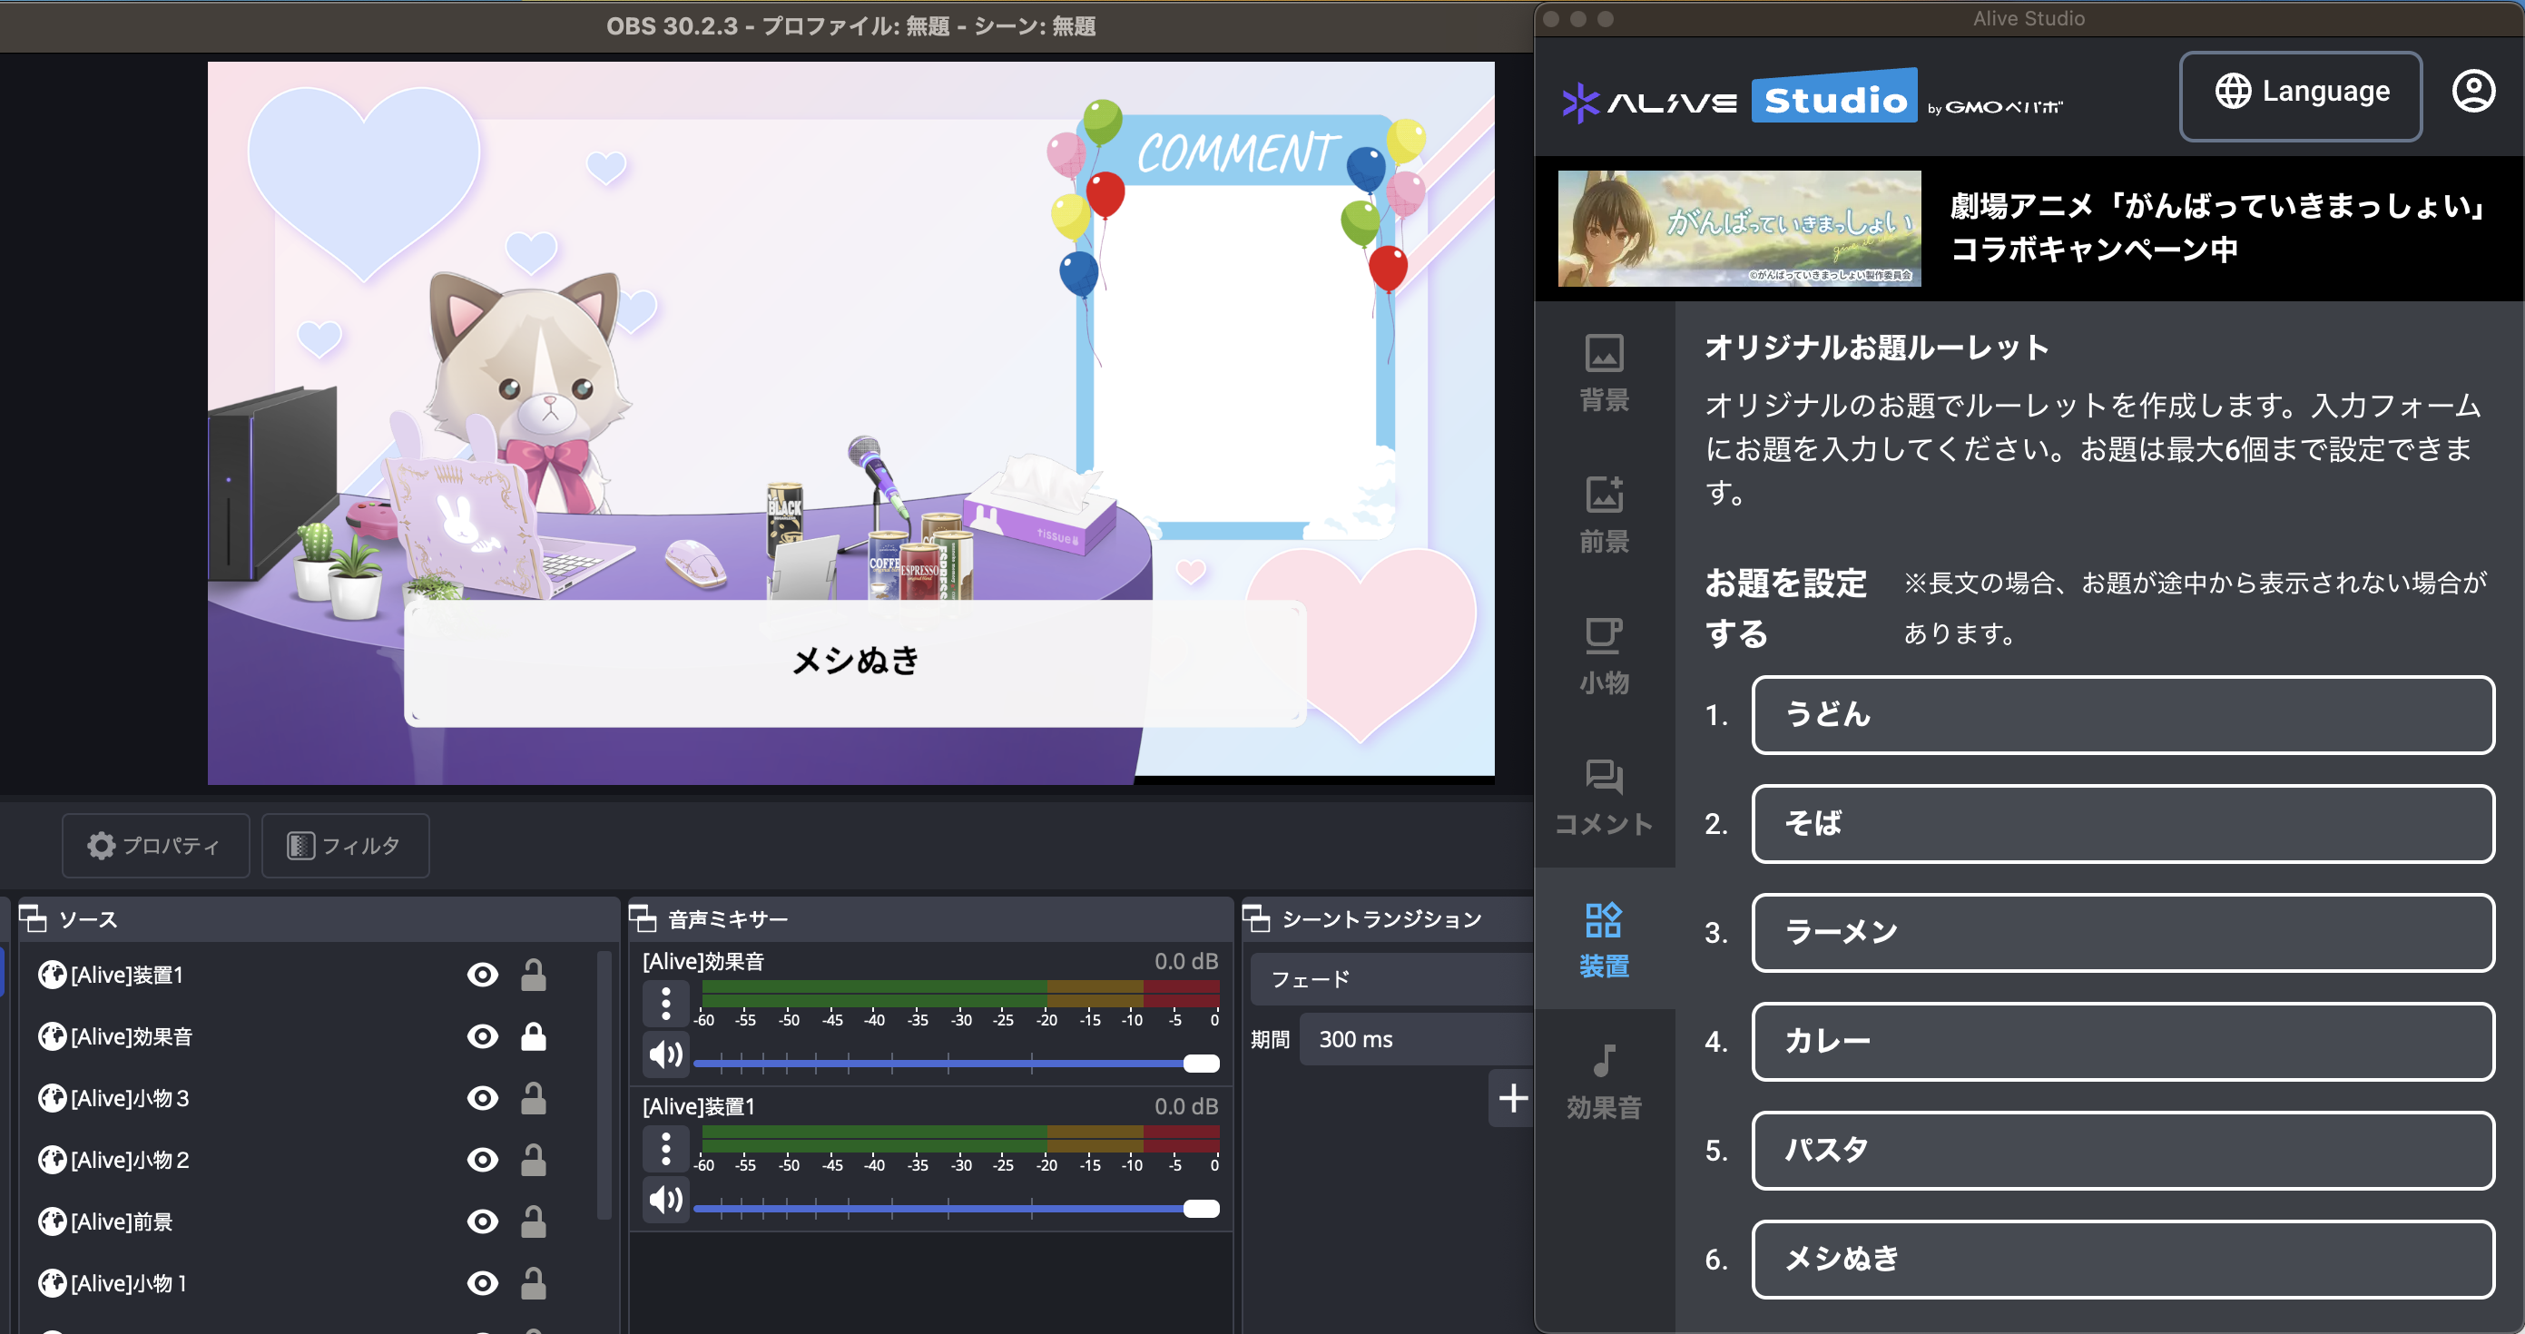Lock the [Alive]小物2 source
This screenshot has height=1334, width=2525.
[x=535, y=1160]
